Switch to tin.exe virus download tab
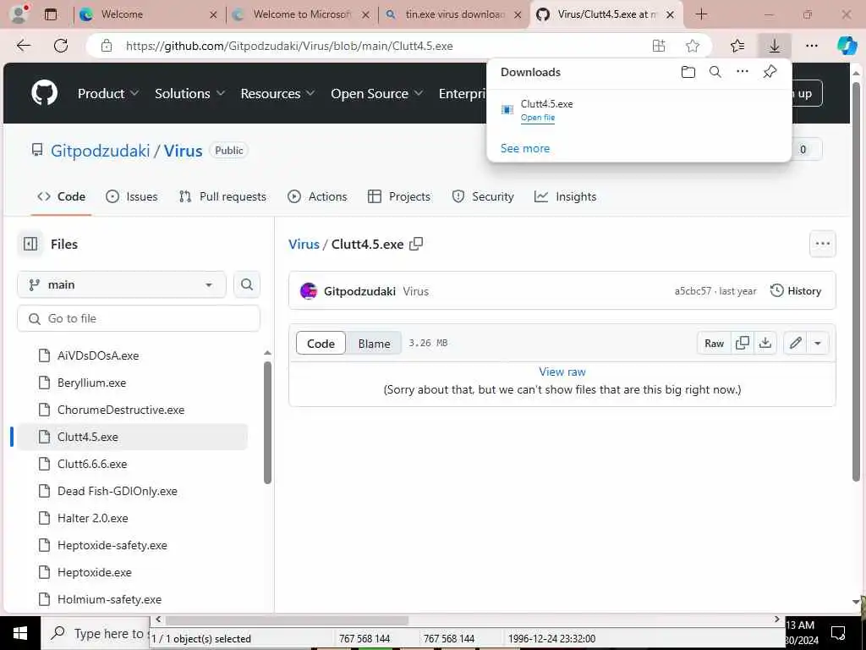Viewport: 866px width, 650px height. tap(453, 14)
